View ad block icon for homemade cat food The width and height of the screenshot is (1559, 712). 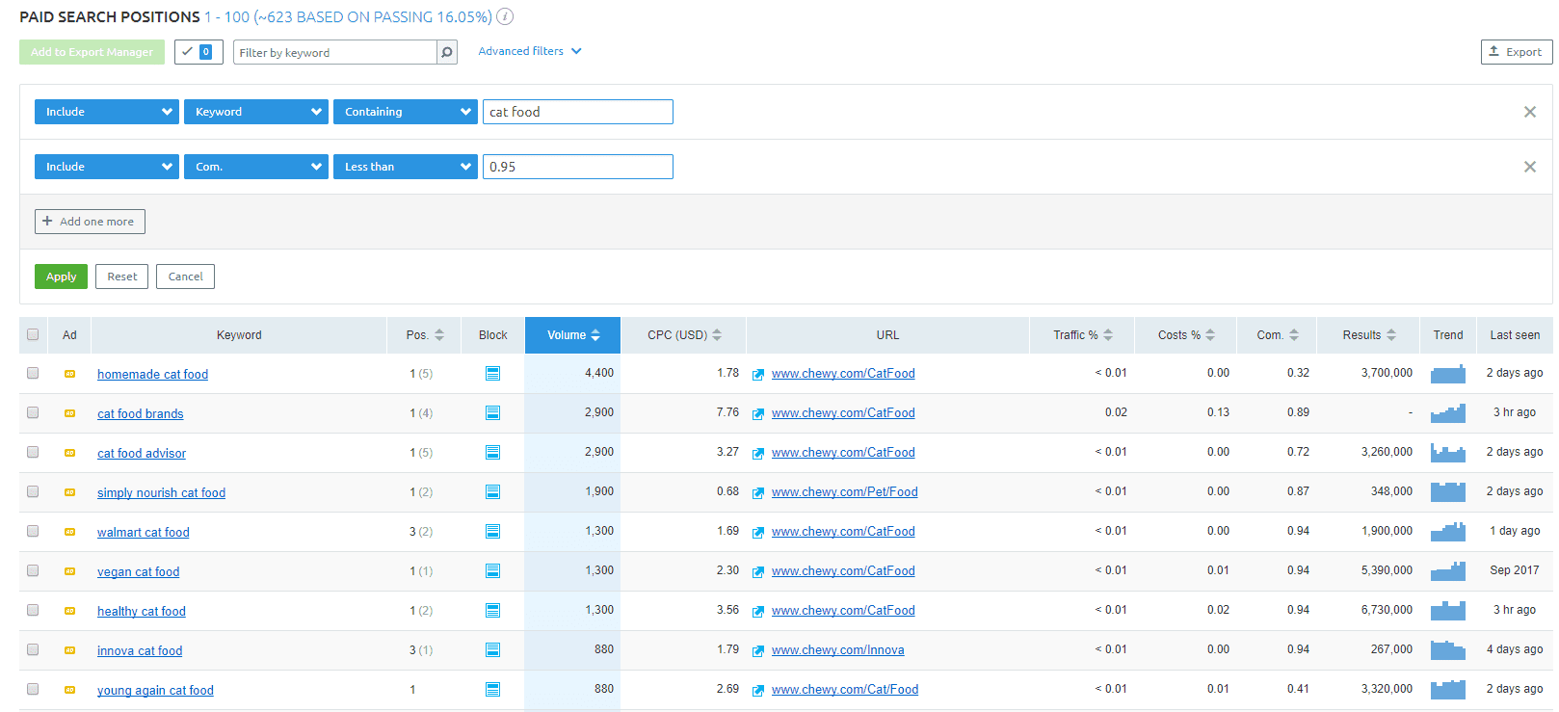tap(492, 373)
